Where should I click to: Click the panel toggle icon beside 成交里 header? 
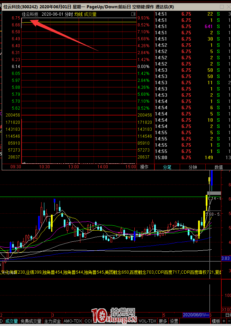[133, 14]
